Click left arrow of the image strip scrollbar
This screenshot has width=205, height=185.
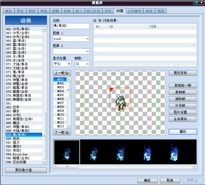(56, 166)
